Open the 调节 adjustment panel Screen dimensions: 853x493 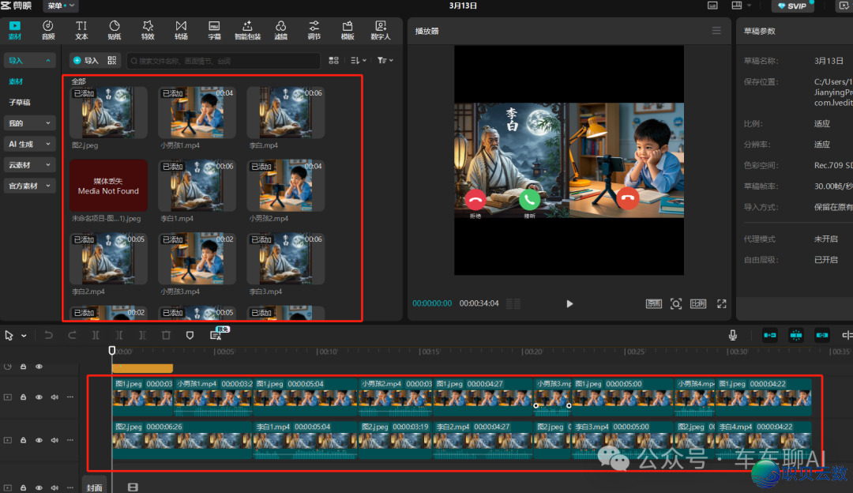[x=314, y=30]
